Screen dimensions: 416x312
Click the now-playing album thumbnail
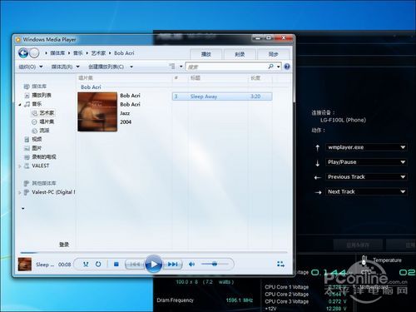click(25, 264)
